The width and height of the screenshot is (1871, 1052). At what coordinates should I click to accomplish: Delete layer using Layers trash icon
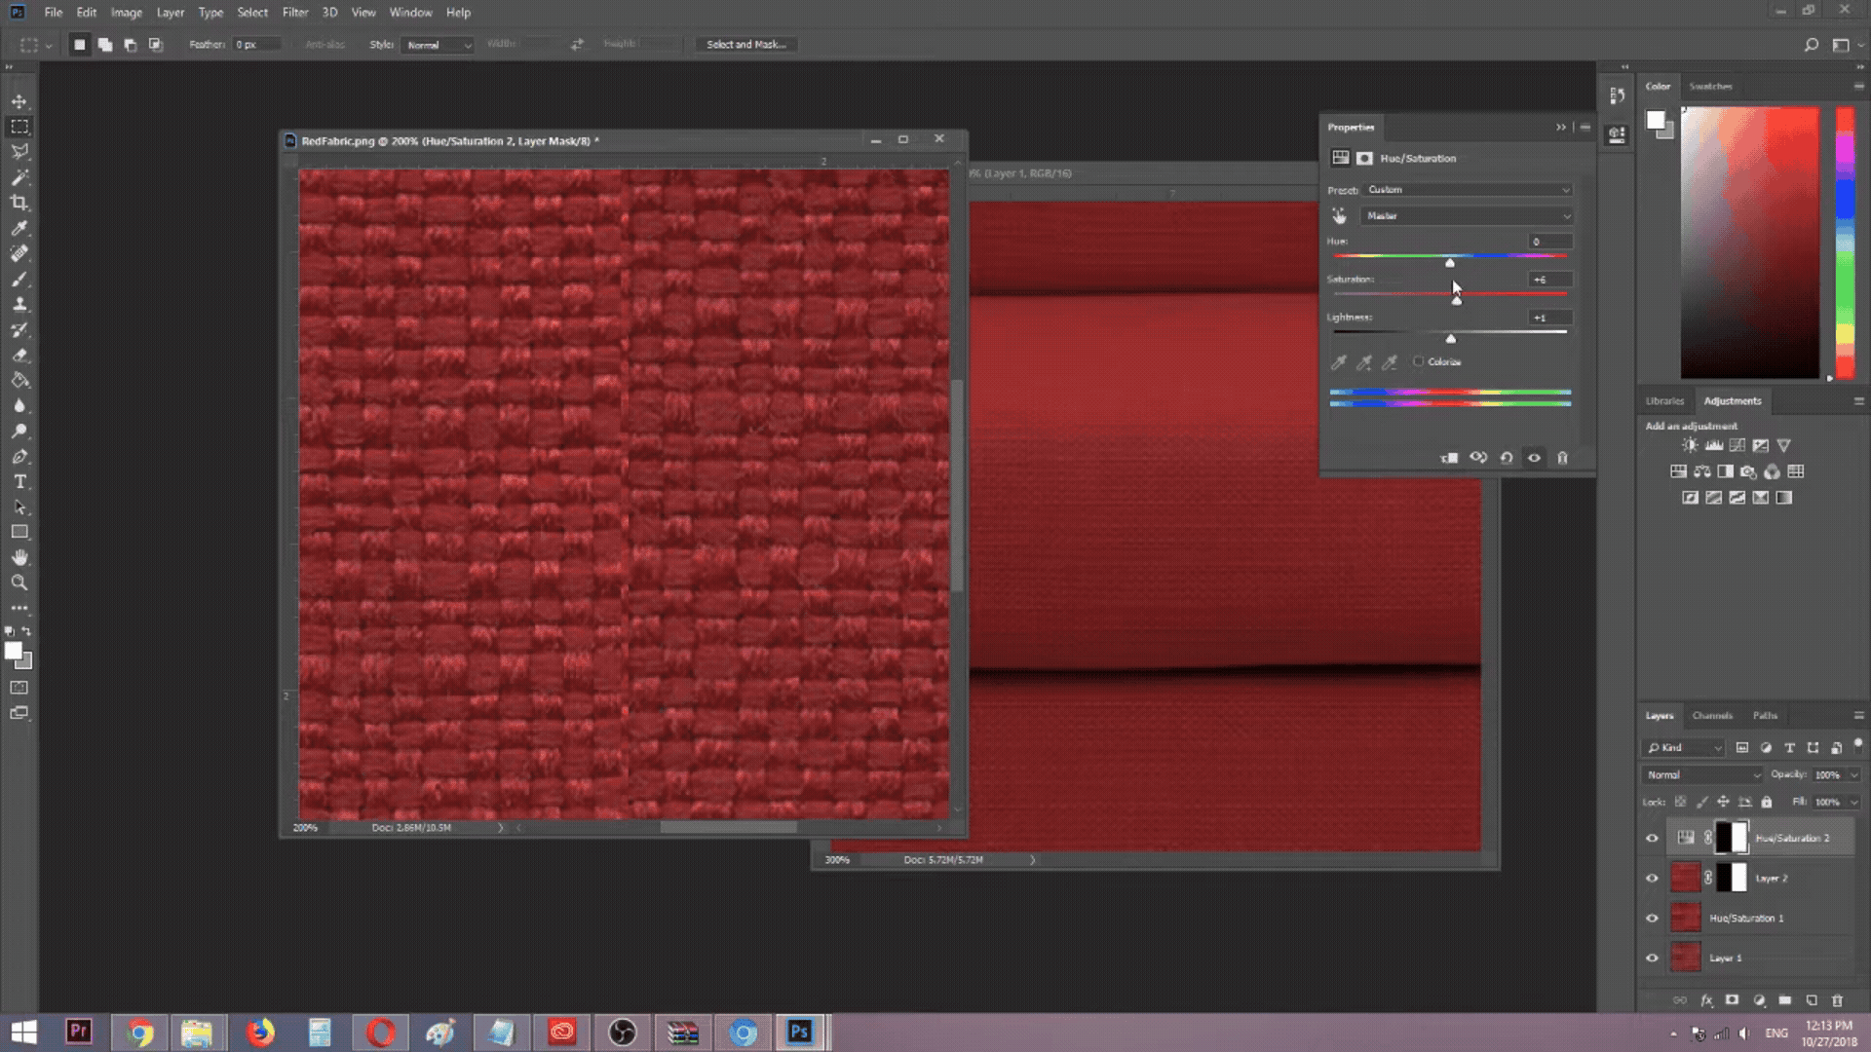pos(1837,1000)
